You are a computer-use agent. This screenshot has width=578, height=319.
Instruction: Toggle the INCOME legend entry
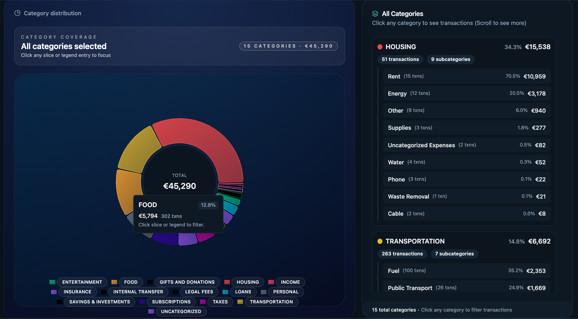[x=290, y=282]
